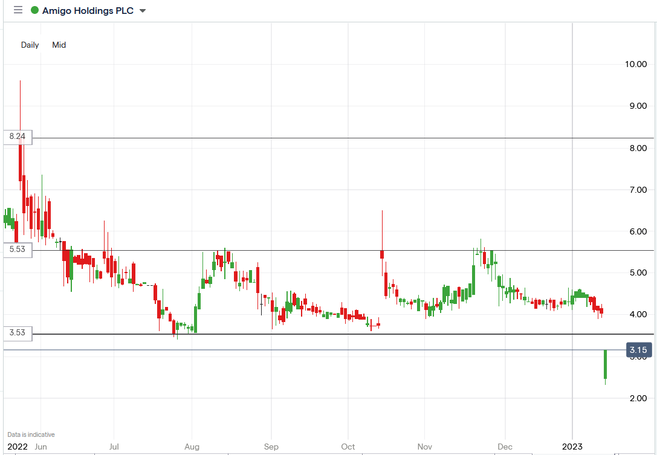Click the 5.00 price axis value

[x=638, y=273]
